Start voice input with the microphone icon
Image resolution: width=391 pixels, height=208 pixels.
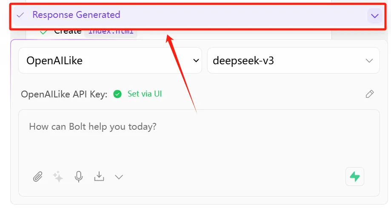[x=78, y=176]
